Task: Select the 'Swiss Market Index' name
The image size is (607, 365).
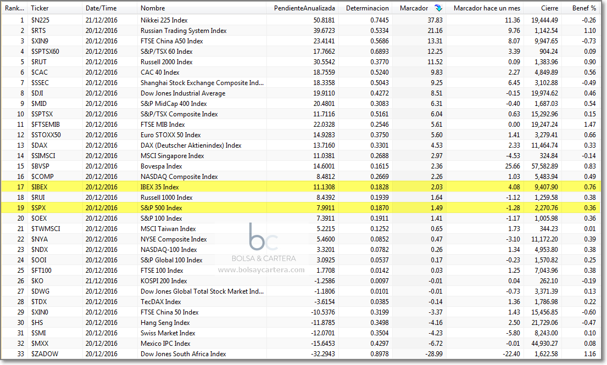Action: [168, 333]
